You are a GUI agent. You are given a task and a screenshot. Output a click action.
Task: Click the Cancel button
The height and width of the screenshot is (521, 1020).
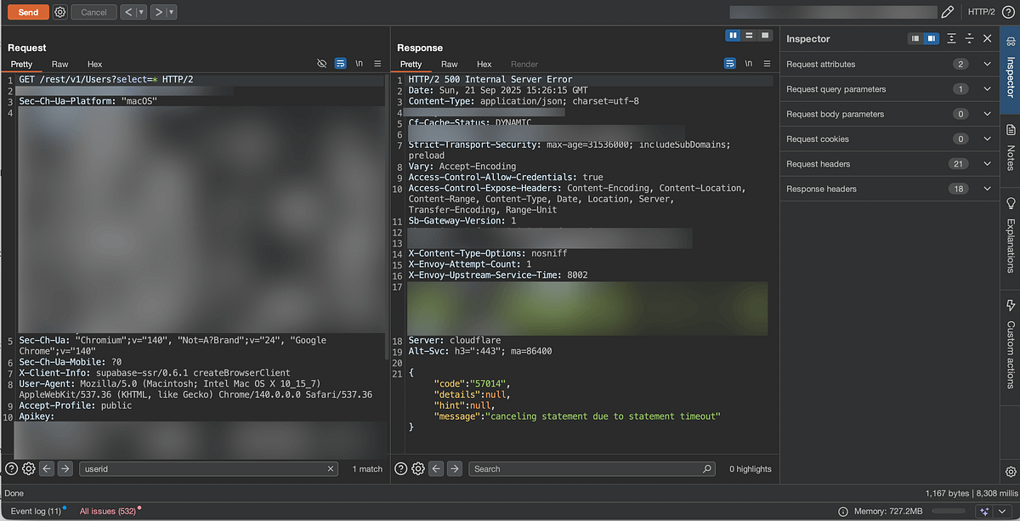click(x=93, y=11)
